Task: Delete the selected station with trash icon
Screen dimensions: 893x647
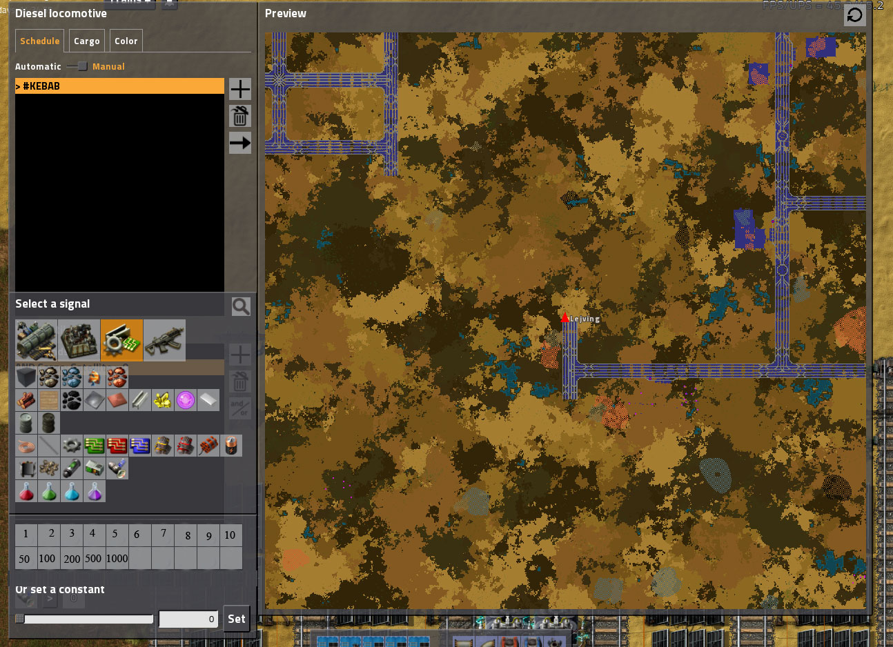Action: pyautogui.click(x=240, y=116)
